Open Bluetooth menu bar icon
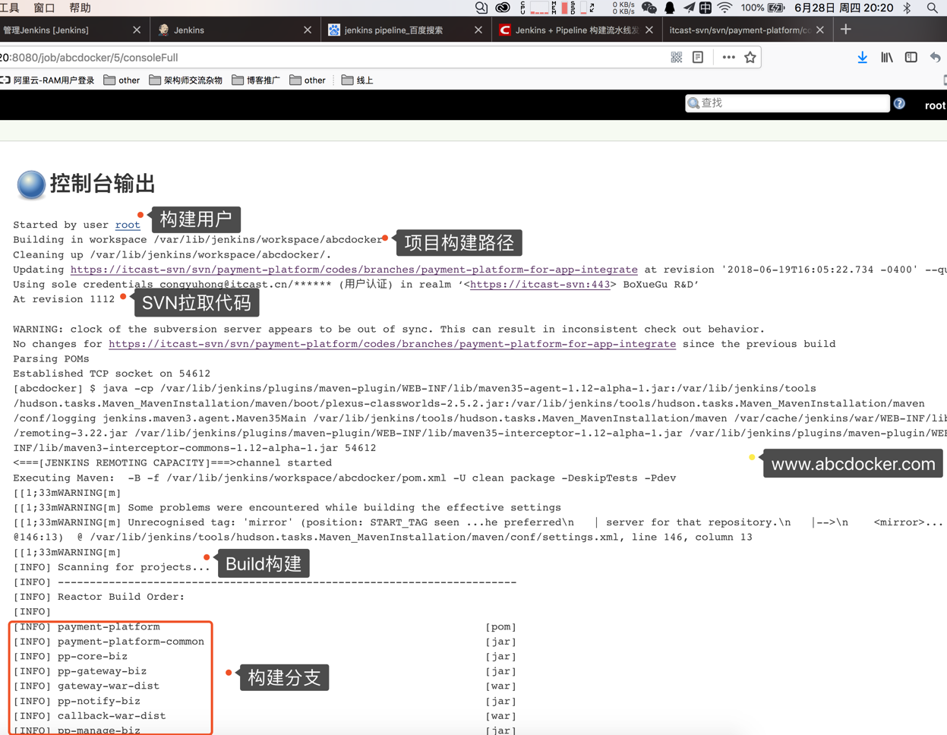947x735 pixels. tap(907, 8)
